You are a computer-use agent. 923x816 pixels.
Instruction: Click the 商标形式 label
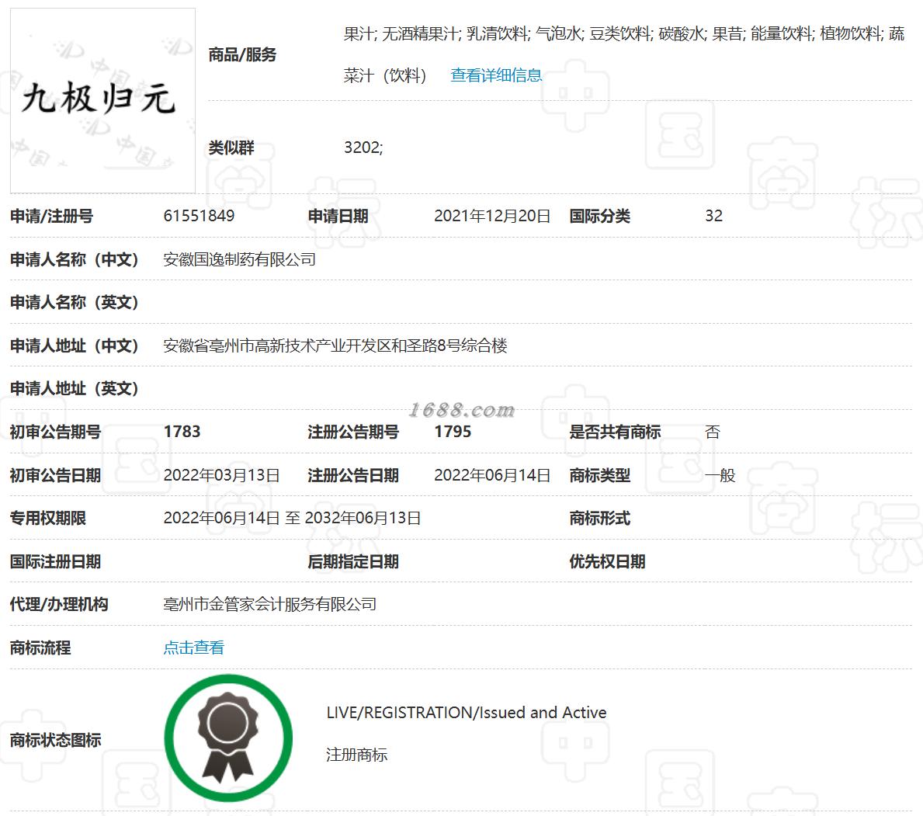[600, 518]
